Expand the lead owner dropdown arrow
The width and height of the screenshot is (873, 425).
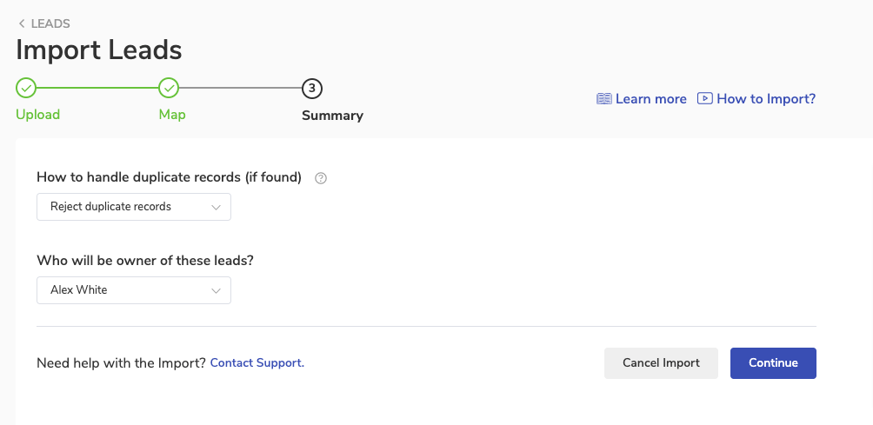[x=217, y=290]
